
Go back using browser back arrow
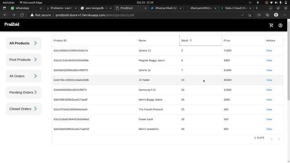(x=5, y=15)
